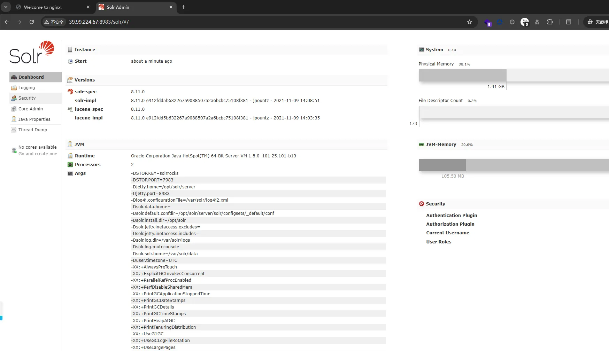Open the tab search dropdown
Image resolution: width=609 pixels, height=351 pixels.
(x=6, y=7)
